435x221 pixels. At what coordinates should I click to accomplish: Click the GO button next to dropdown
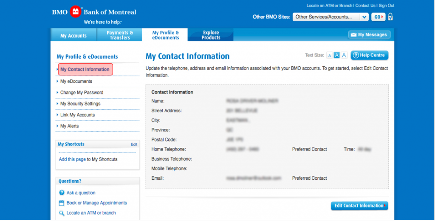[379, 17]
